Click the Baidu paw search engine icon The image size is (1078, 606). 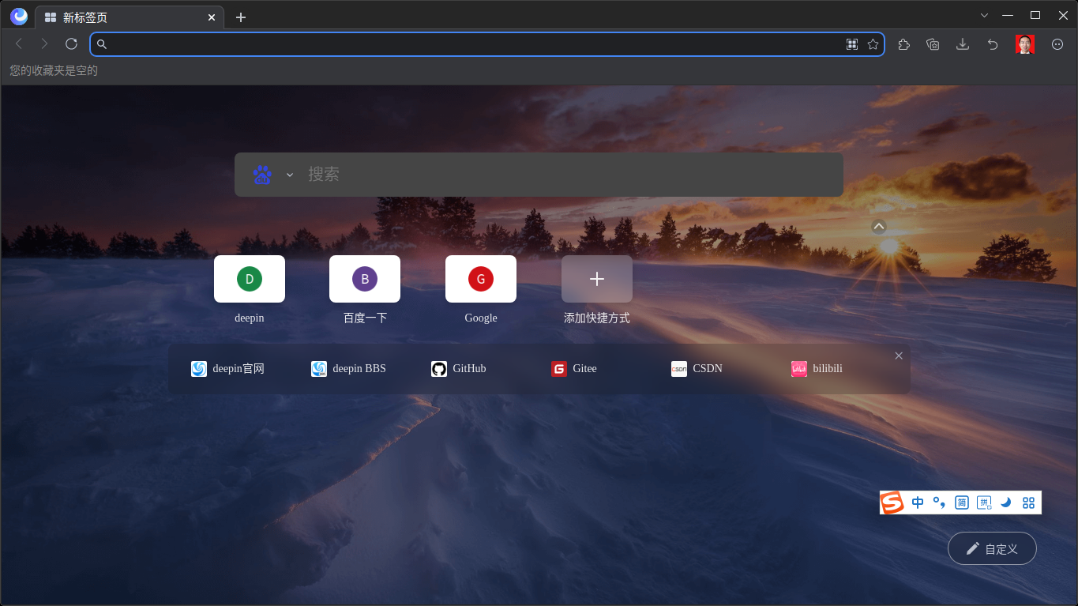coord(262,175)
